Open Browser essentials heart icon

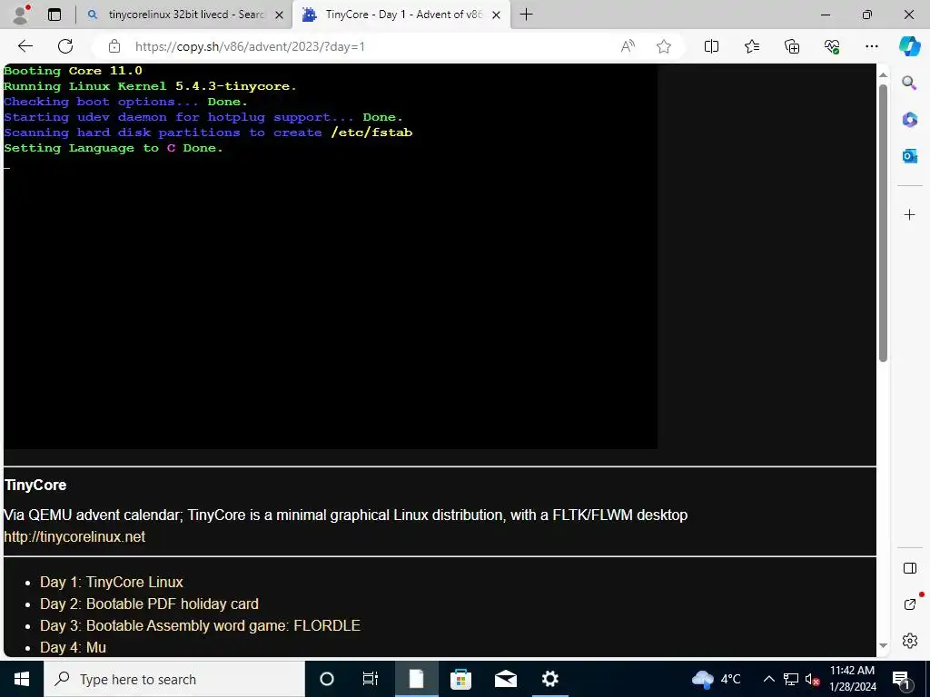click(x=832, y=46)
